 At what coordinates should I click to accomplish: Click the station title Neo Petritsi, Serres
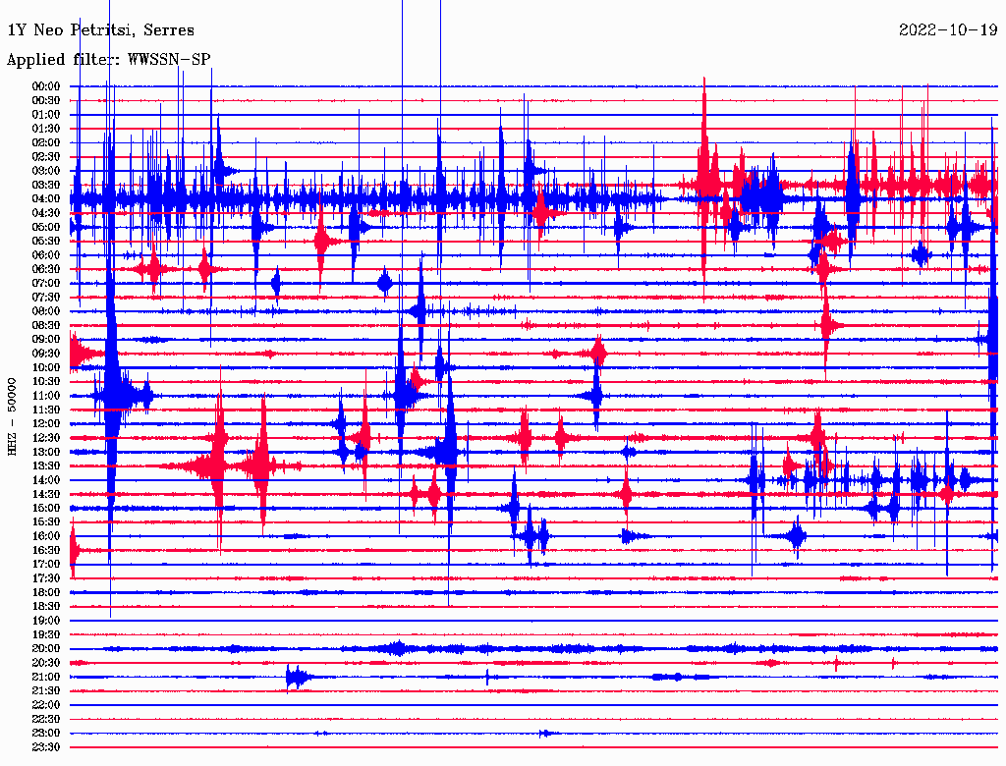101,30
